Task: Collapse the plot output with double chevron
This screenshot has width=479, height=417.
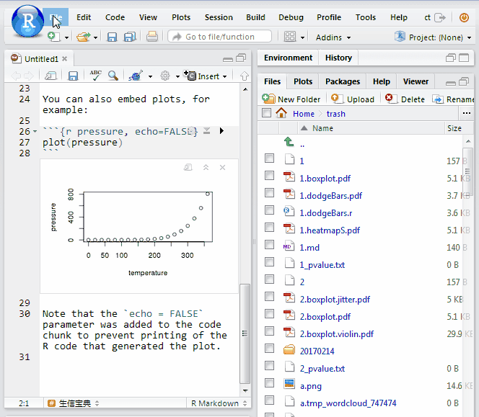Action: coord(206,167)
